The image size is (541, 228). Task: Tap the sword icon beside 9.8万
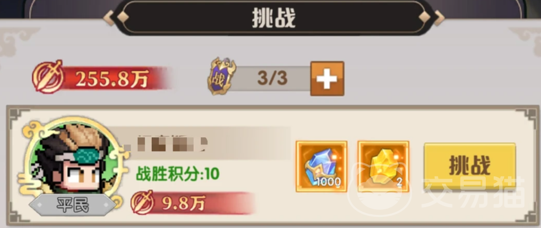[144, 203]
